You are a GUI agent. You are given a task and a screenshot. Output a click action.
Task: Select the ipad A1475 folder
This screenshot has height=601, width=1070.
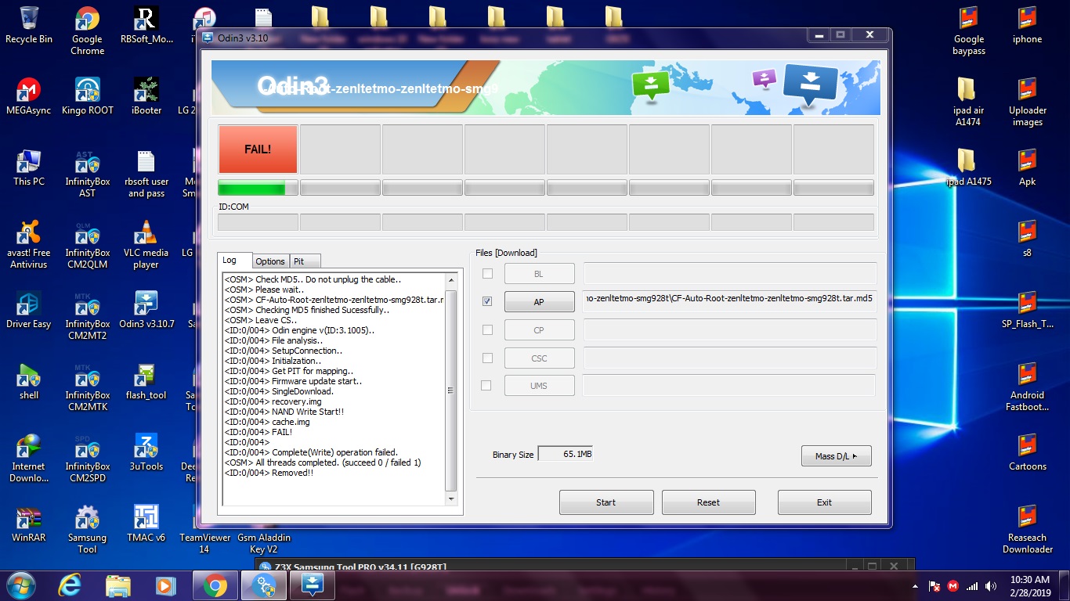pos(969,167)
